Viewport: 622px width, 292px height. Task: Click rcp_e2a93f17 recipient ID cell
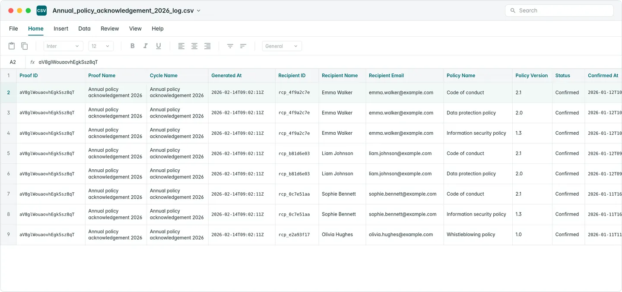pos(297,235)
